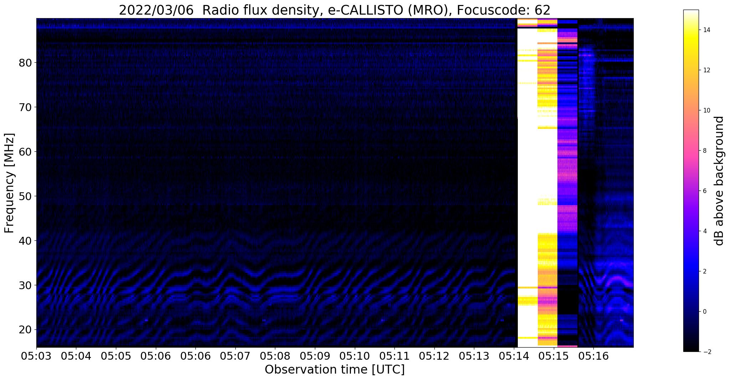The image size is (730, 380).
Task: Click the 30 MHz frequency axis tick label
Action: (25, 285)
